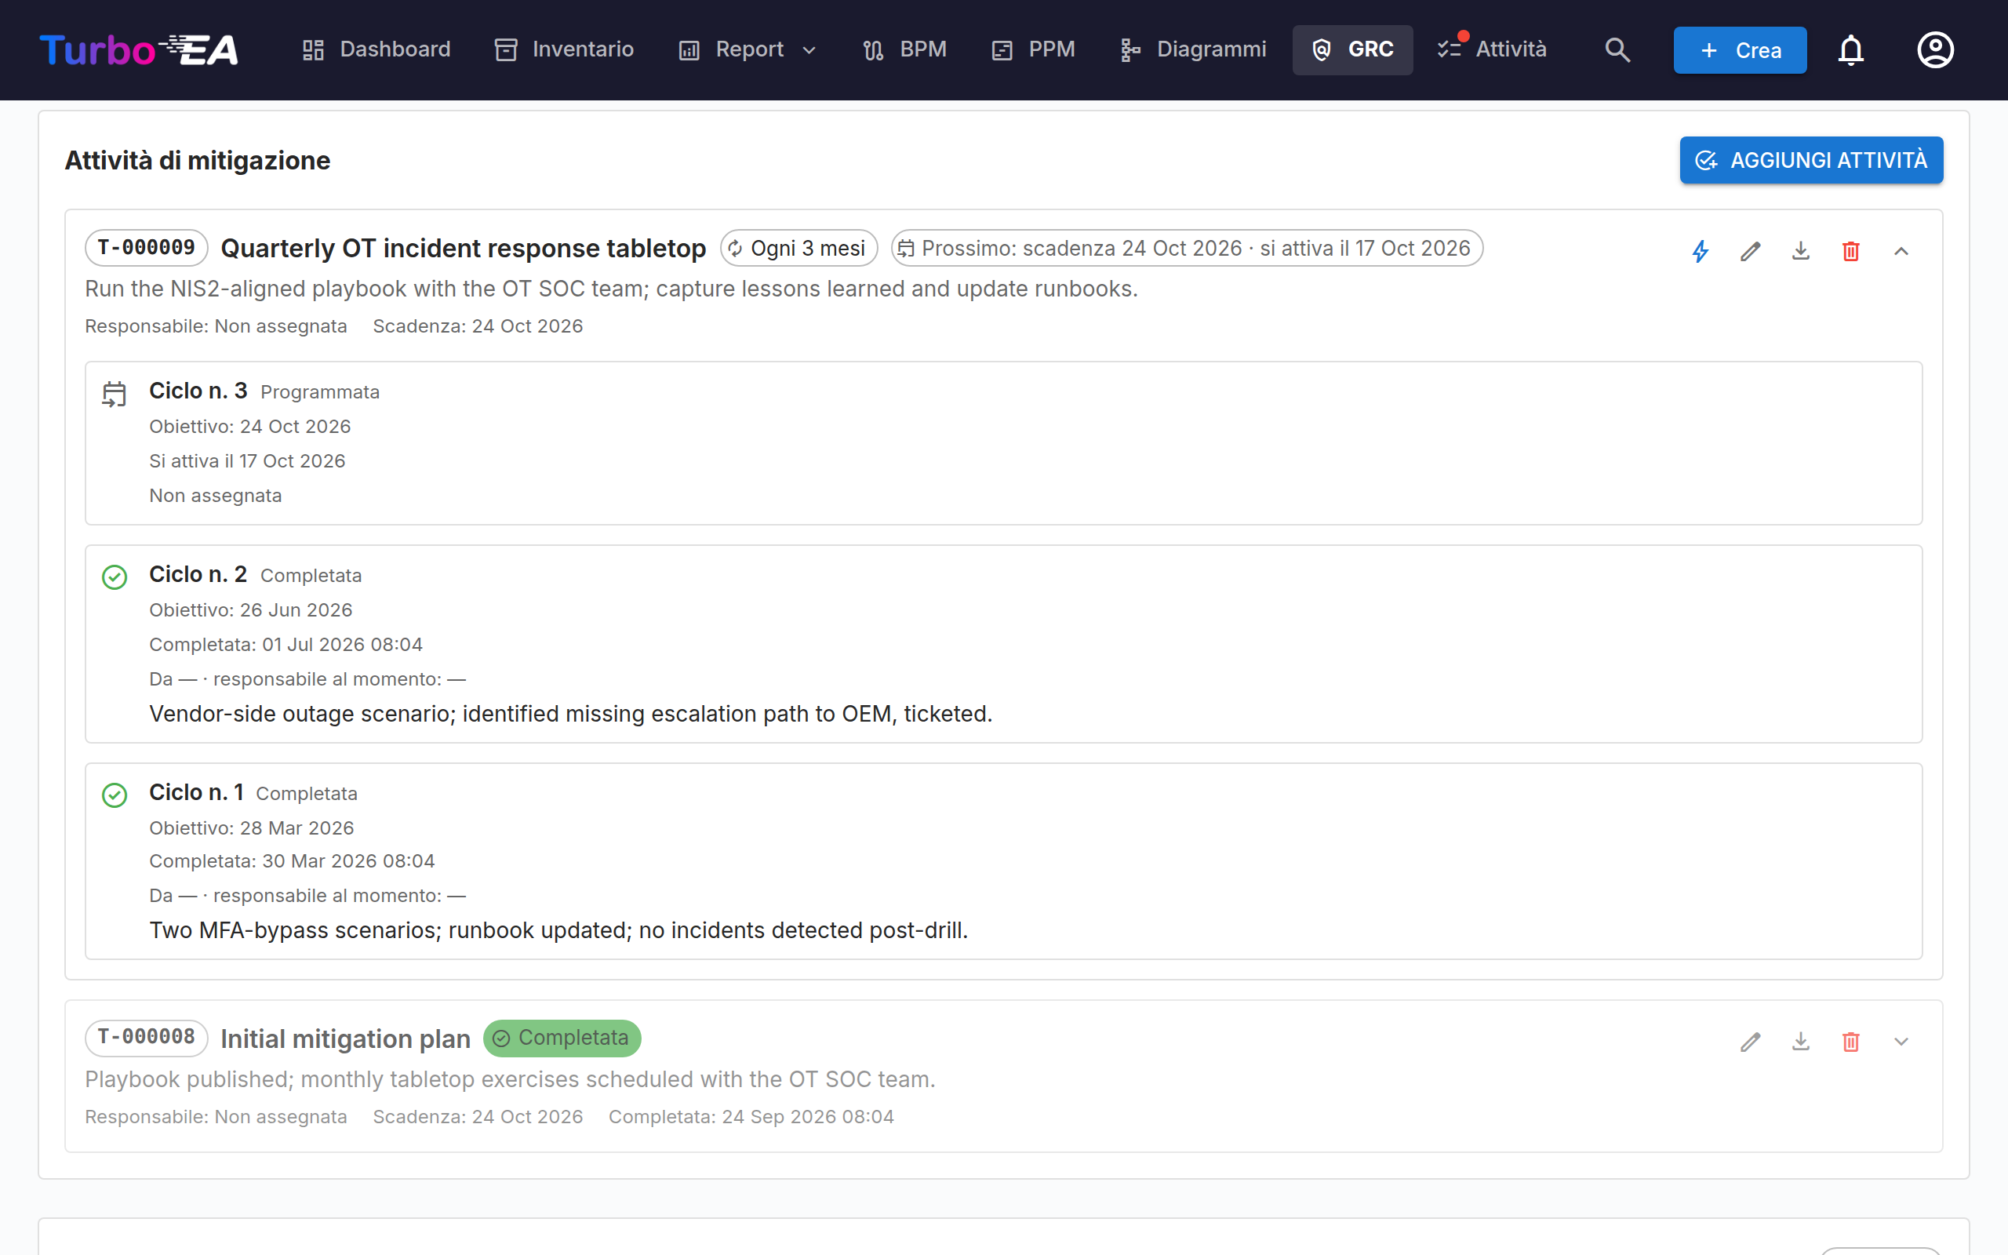
Task: Open the Report dropdown menu
Action: (x=748, y=49)
